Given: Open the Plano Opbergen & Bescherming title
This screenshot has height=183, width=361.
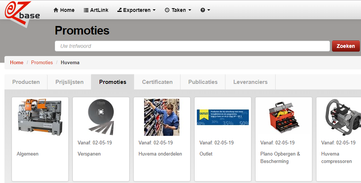Looking at the screenshot, I should coord(280,157).
